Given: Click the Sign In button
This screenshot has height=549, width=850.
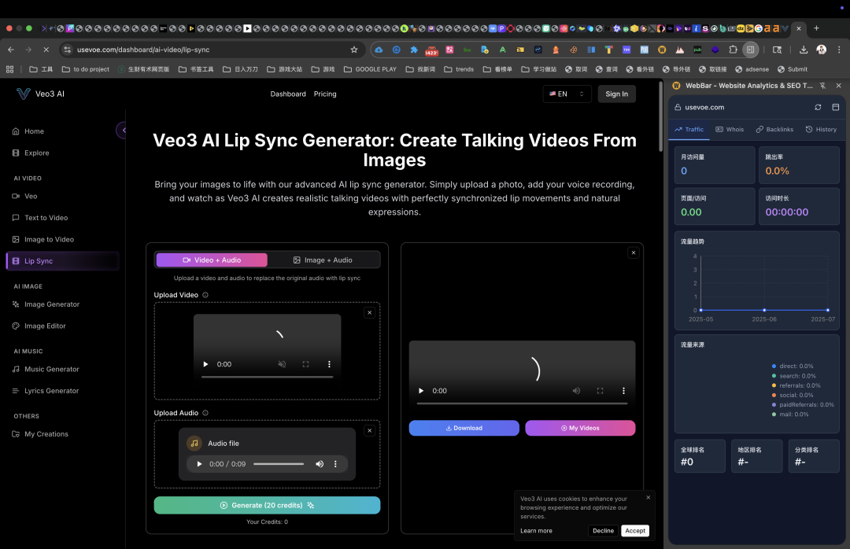Looking at the screenshot, I should pos(617,94).
